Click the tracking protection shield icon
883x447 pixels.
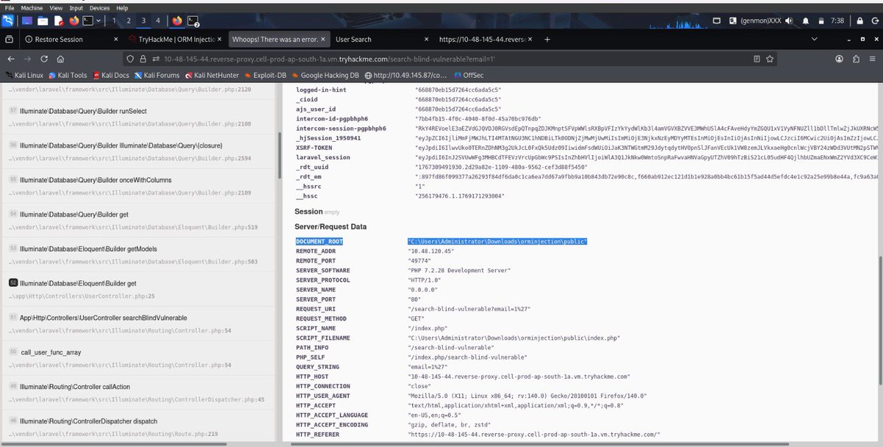click(131, 59)
